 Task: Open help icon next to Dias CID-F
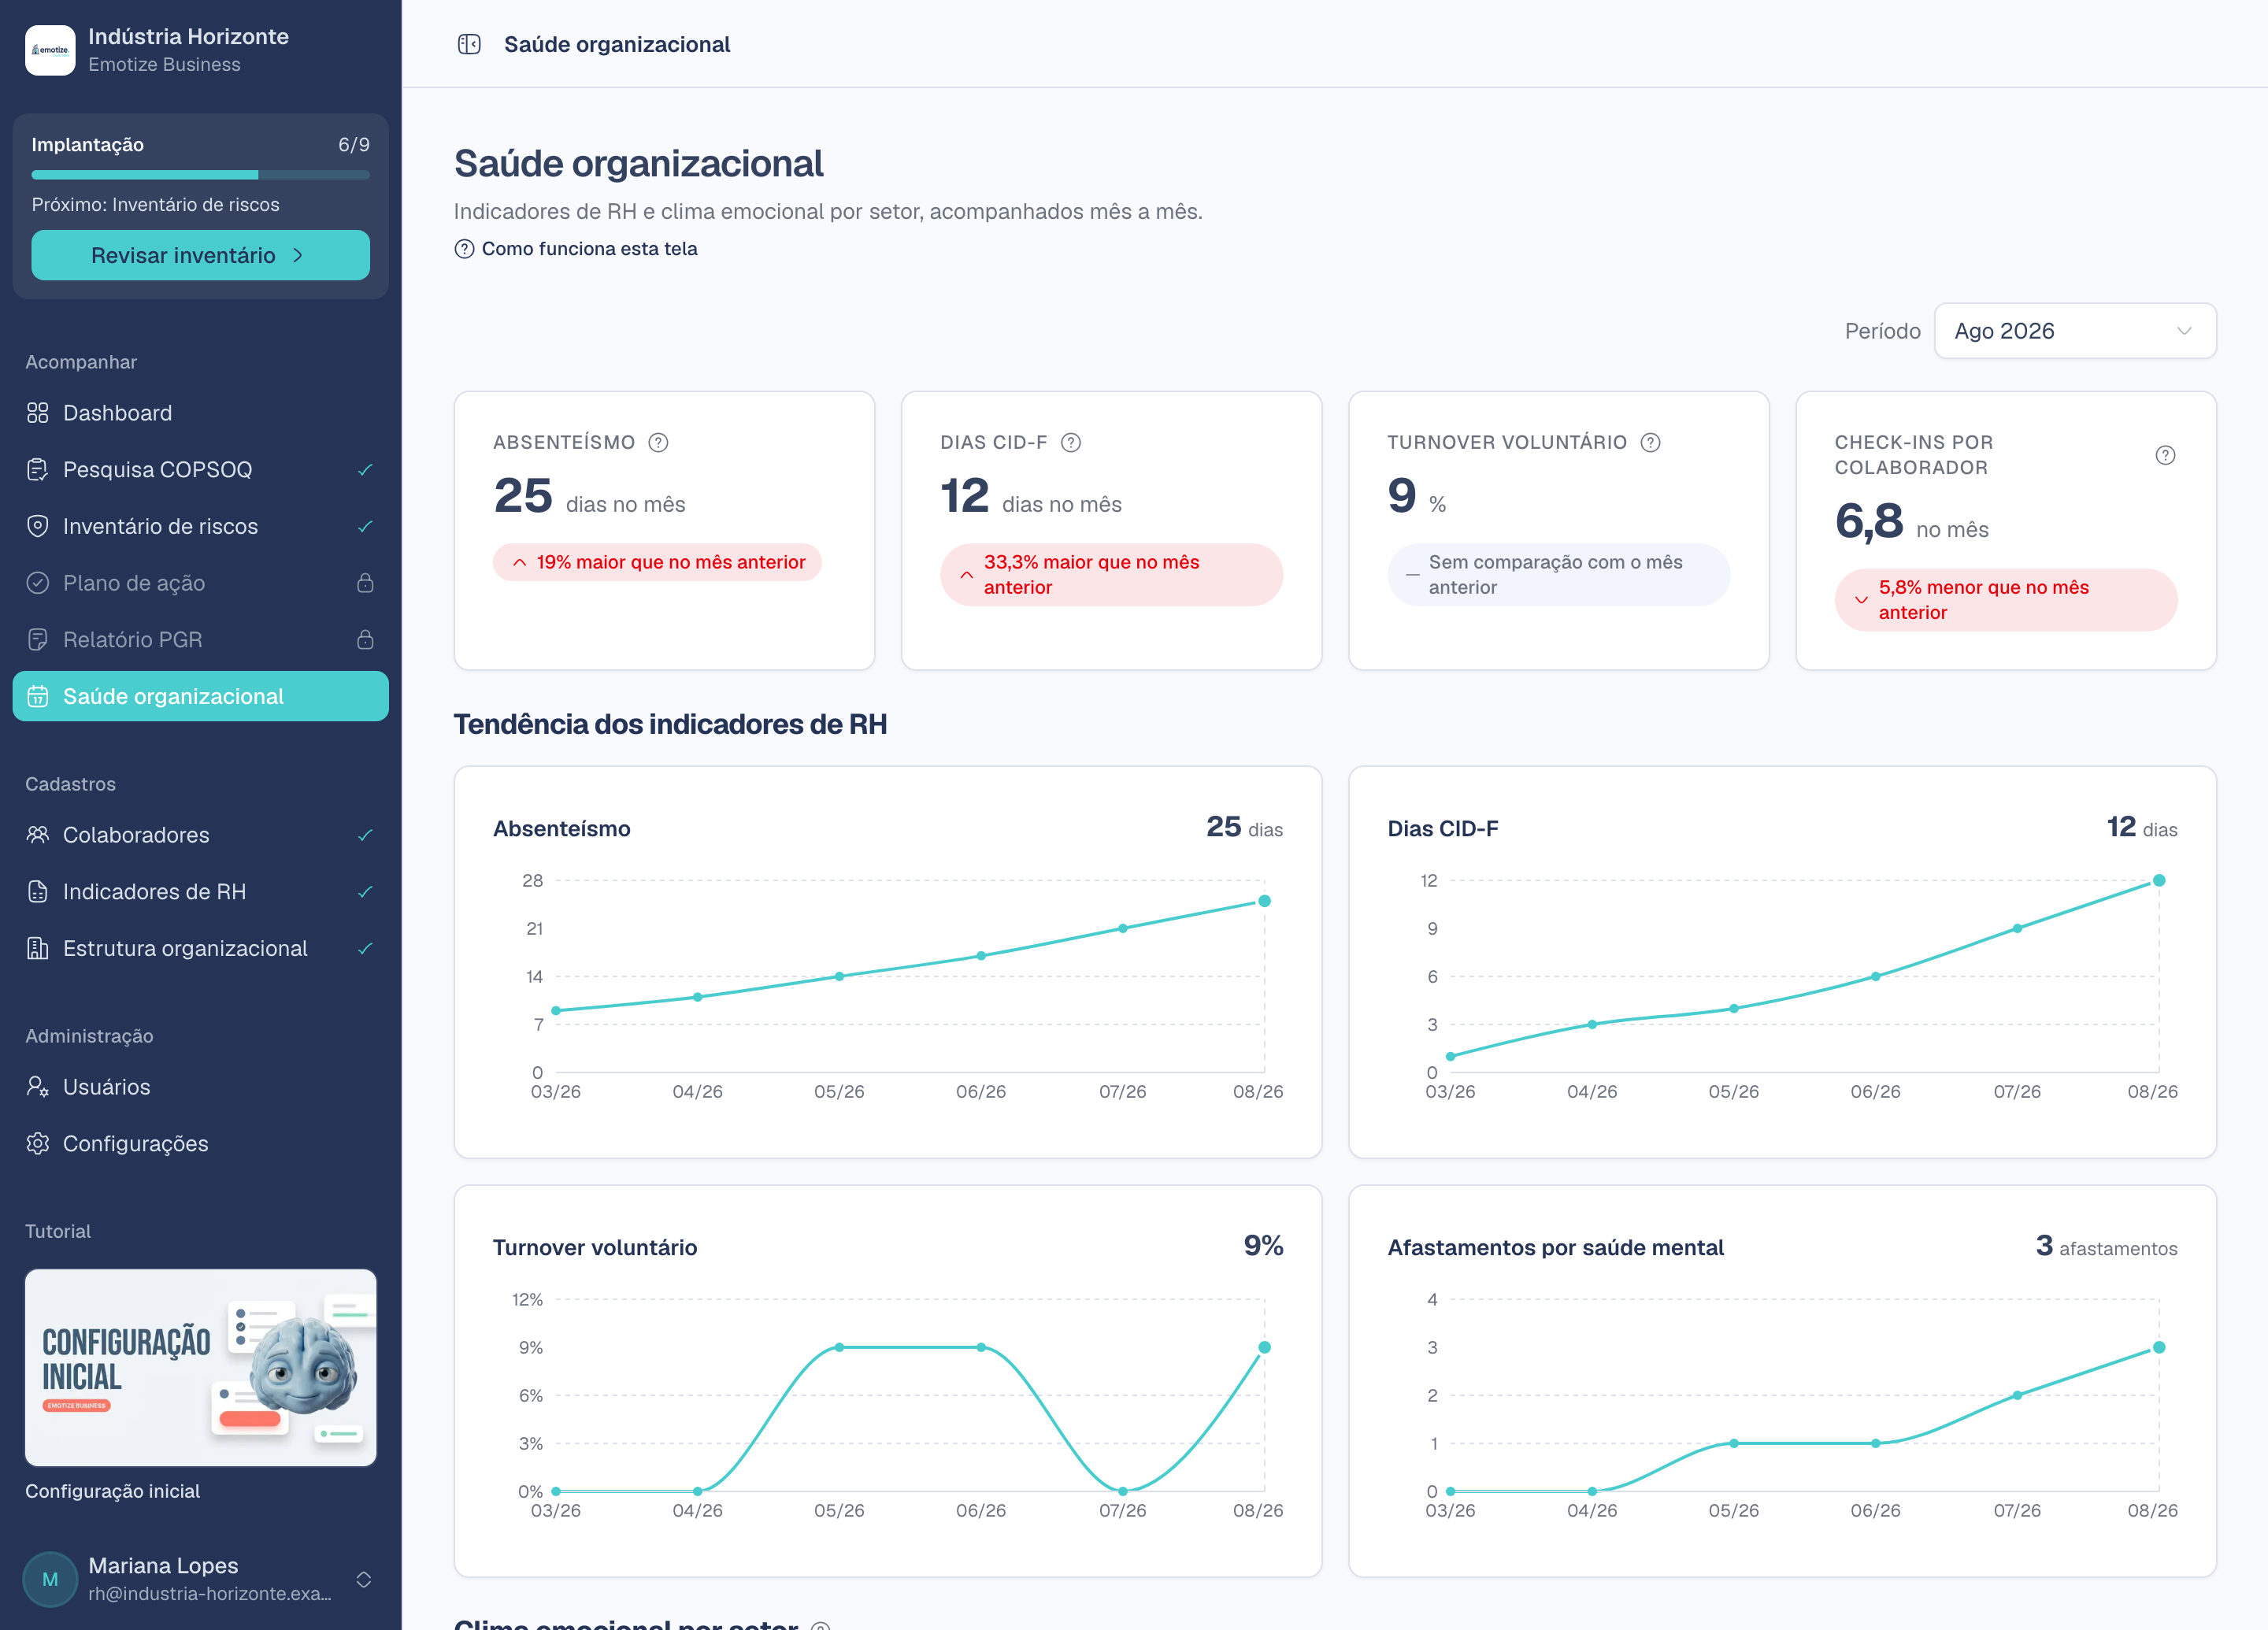1071,442
